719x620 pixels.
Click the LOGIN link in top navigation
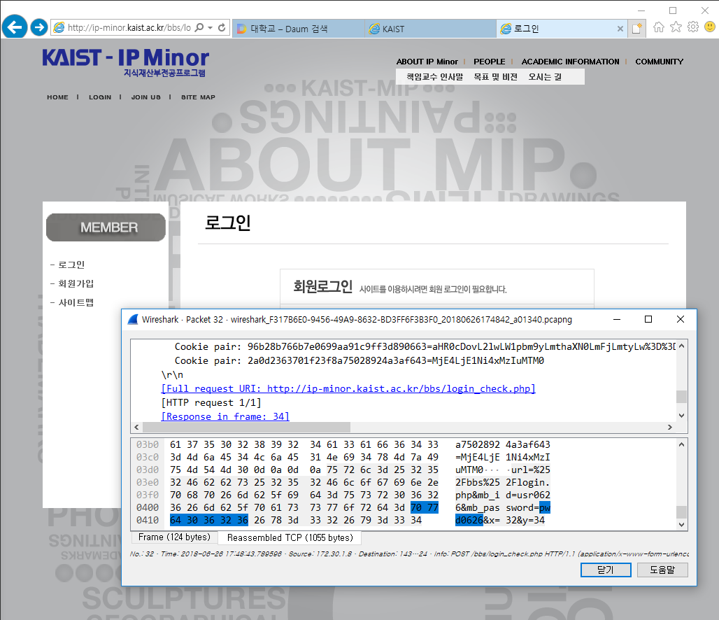100,97
